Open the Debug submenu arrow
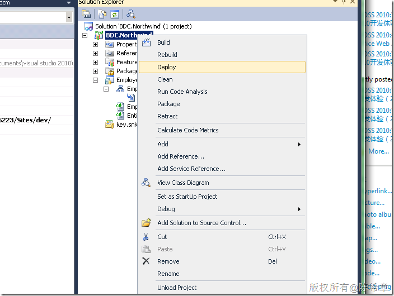 click(x=299, y=209)
